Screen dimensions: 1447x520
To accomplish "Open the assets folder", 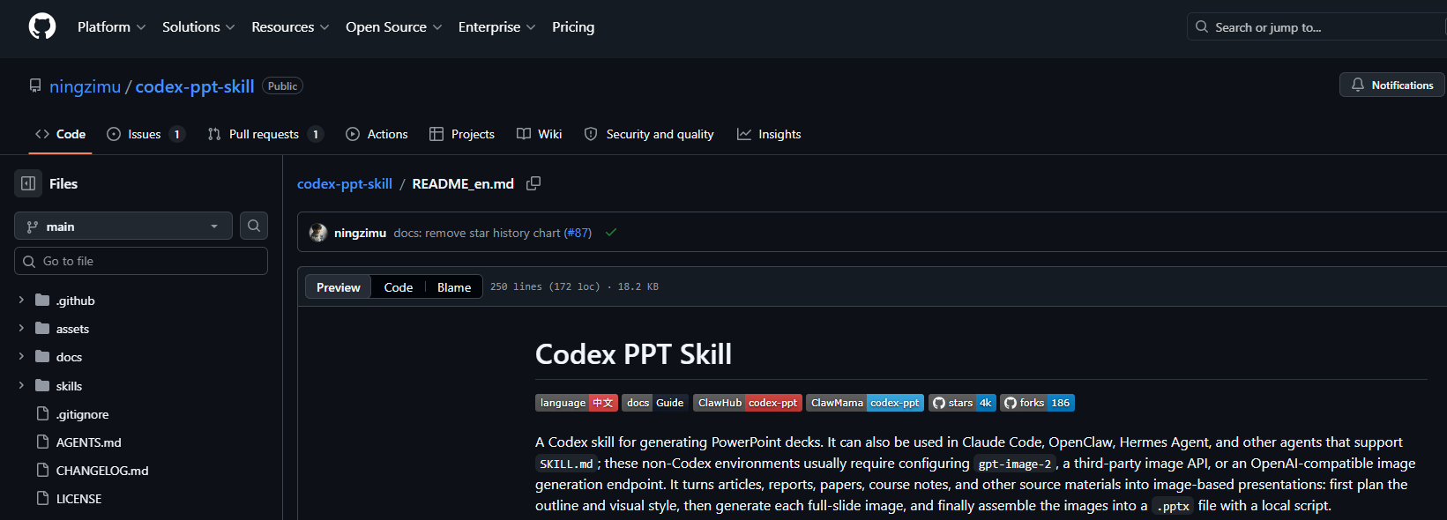I will click(x=72, y=329).
